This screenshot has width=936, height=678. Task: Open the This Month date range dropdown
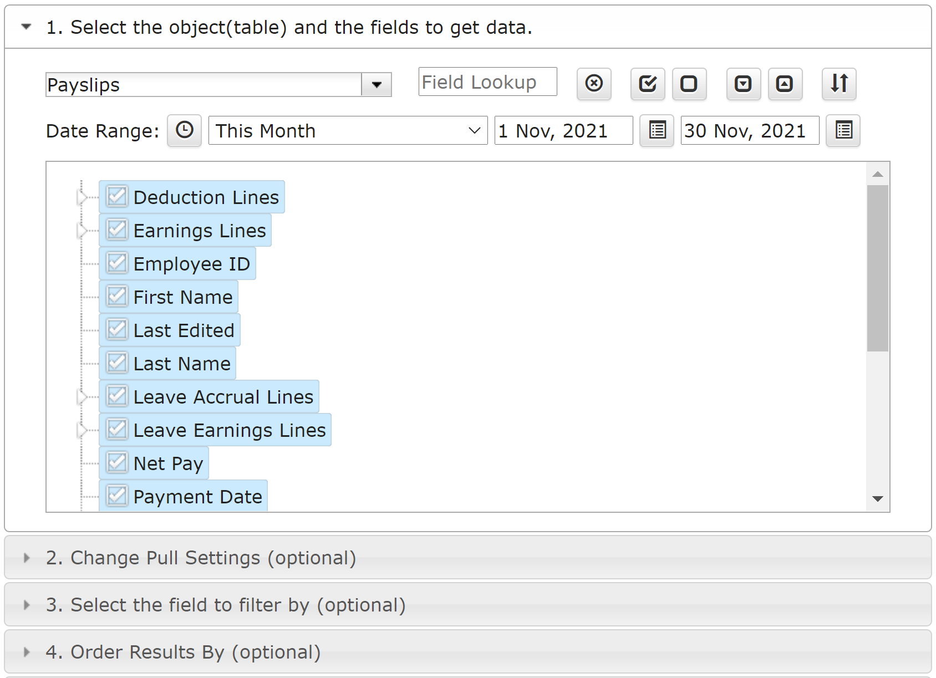(348, 131)
